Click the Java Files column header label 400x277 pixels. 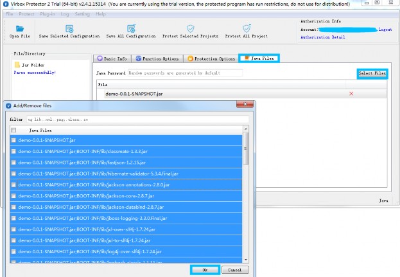coord(40,130)
